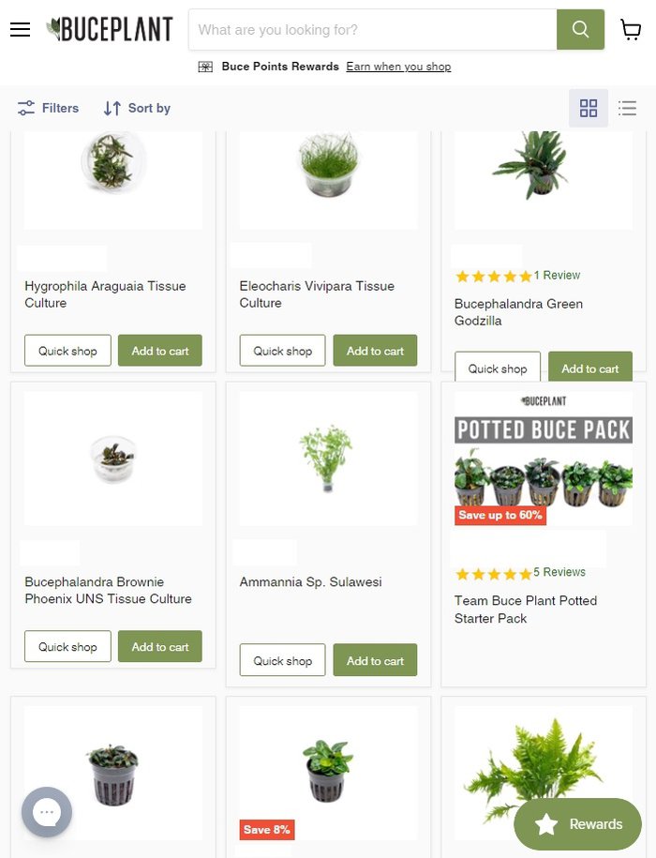View the 5 Reviews star rating
Screen dimensions: 656x858
[x=520, y=573]
